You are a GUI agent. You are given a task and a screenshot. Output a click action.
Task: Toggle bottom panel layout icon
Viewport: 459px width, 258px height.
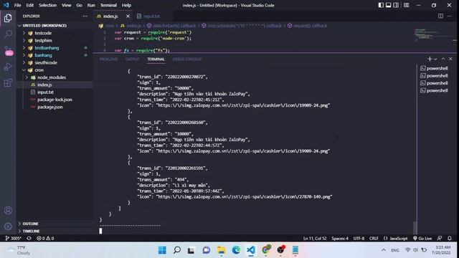(389, 5)
